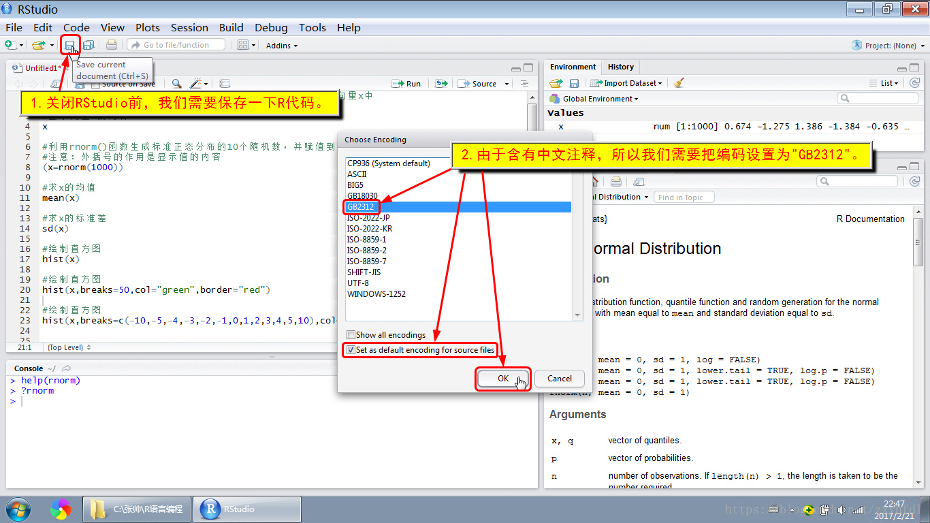Screen dimensions: 930x523
Task: Select ISO-8859-1 in encoding list
Action: 458,240
